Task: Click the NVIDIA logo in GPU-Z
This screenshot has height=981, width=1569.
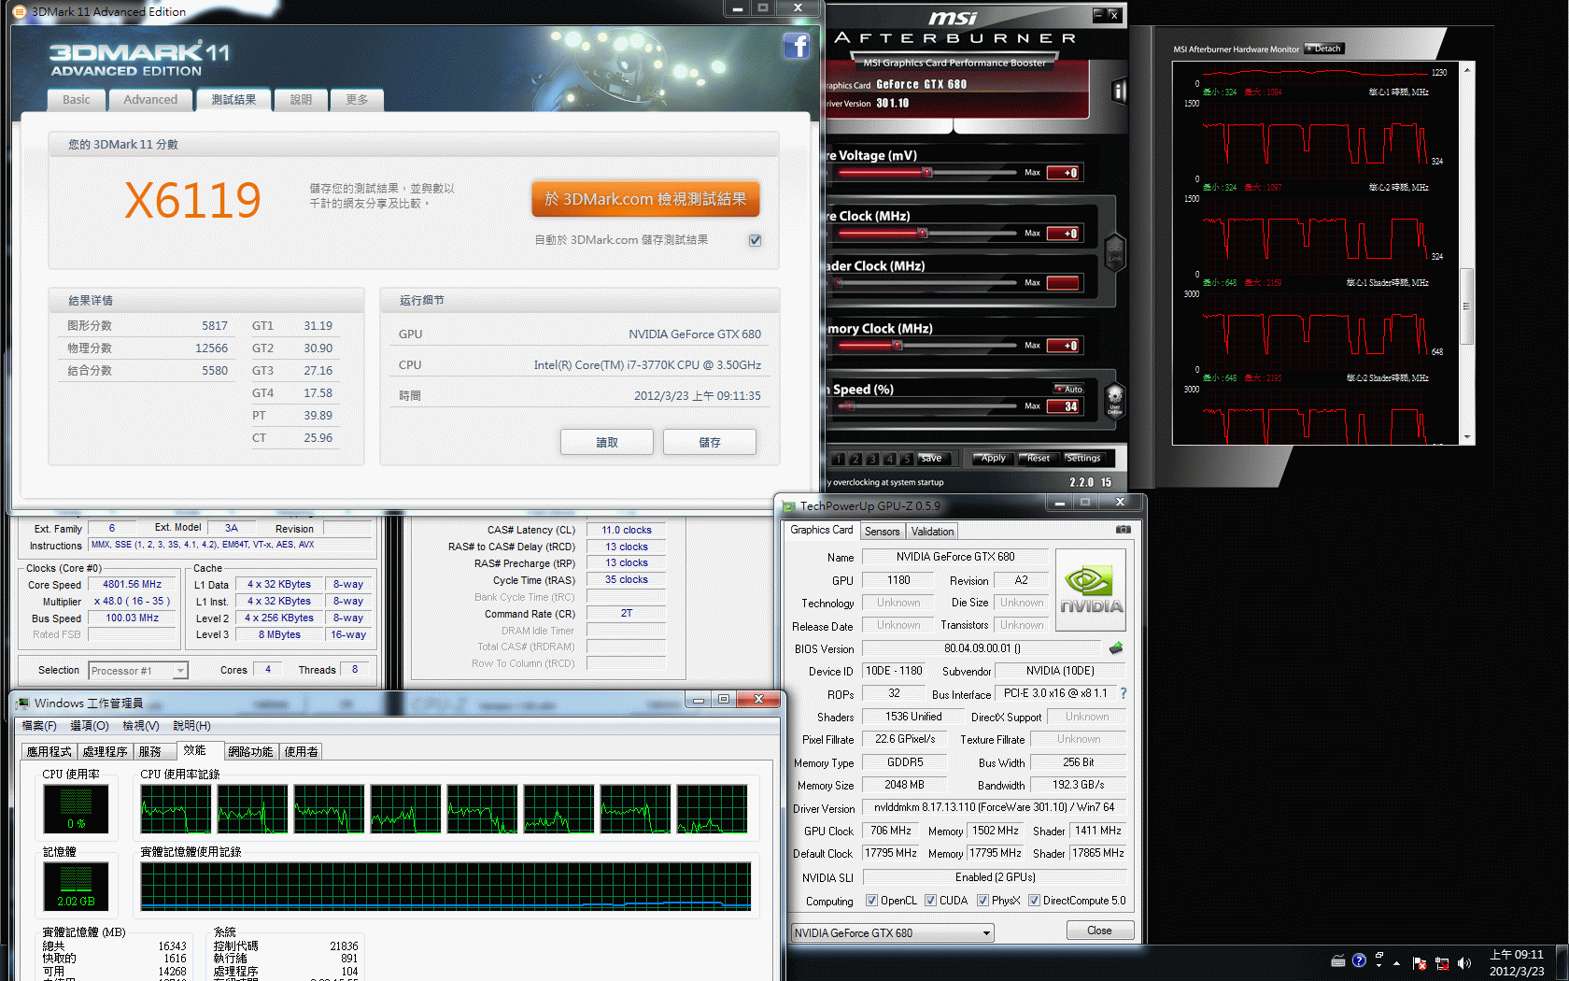Action: (x=1090, y=590)
